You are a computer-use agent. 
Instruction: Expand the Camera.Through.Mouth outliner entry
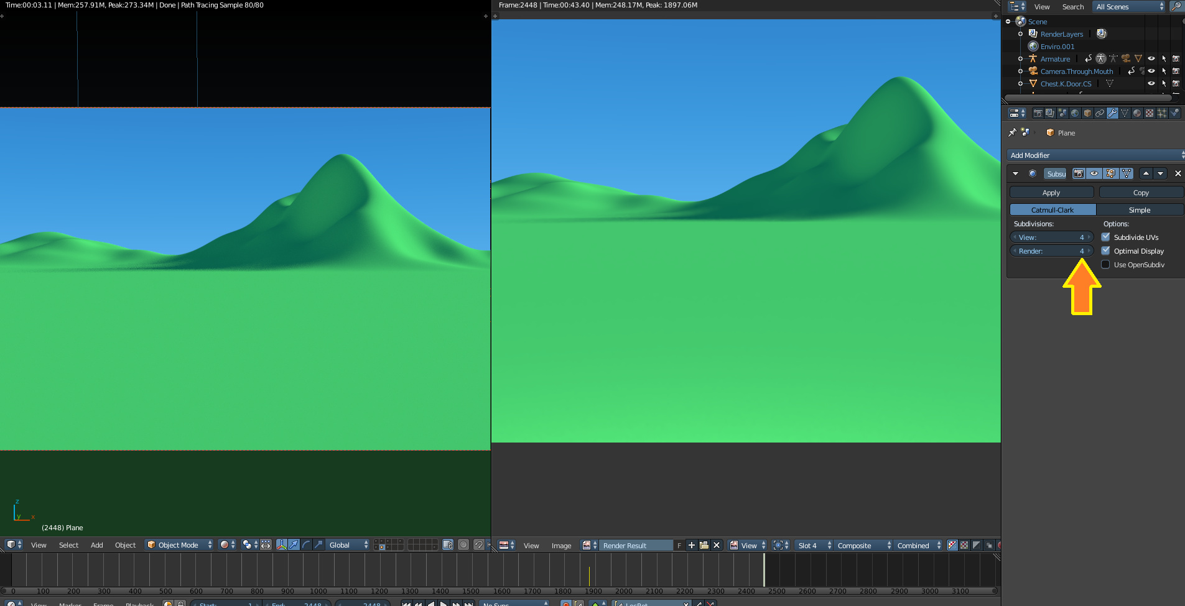1021,71
